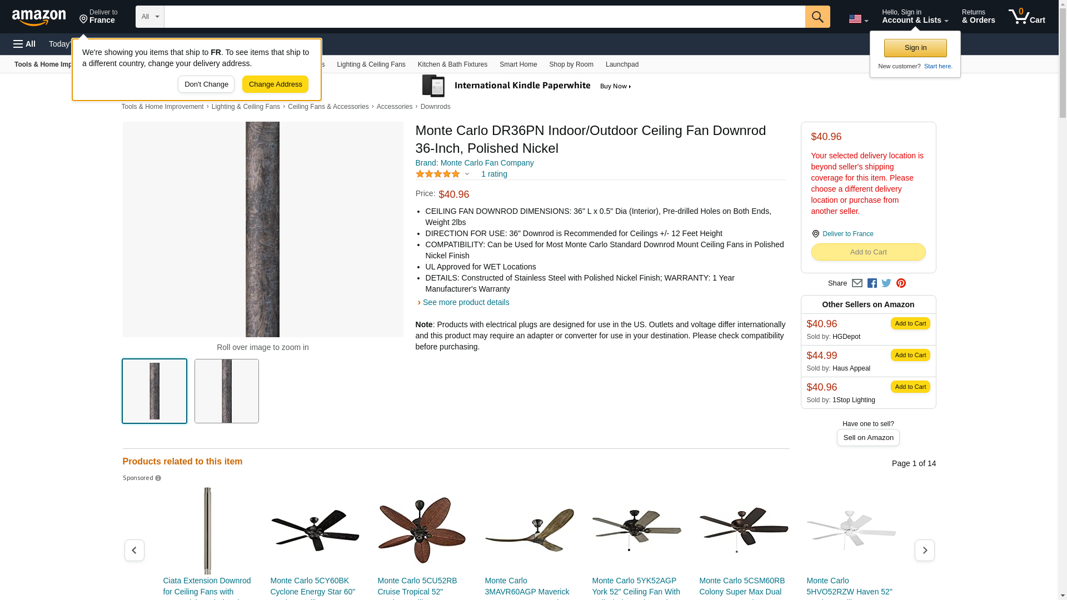
Task: Click the search magnifier button
Action: [817, 17]
